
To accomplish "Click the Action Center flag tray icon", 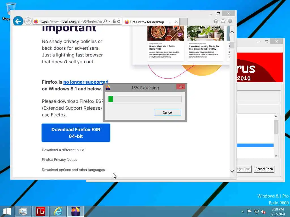I will [250, 212].
